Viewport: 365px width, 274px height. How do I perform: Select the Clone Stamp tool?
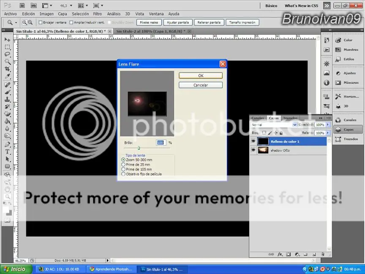point(7,99)
